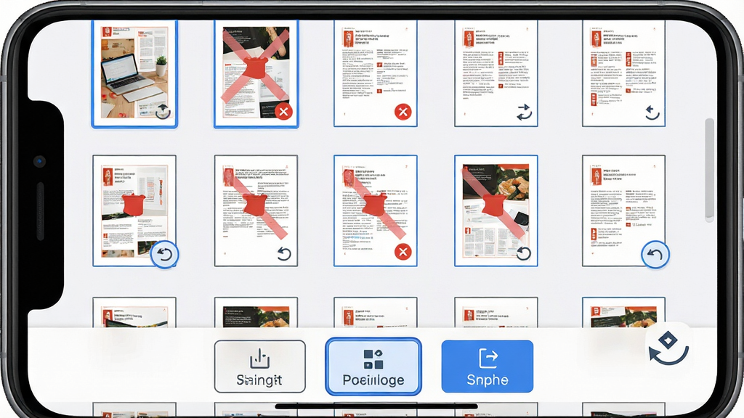Tap the rotate icon on the food photo page

(523, 253)
